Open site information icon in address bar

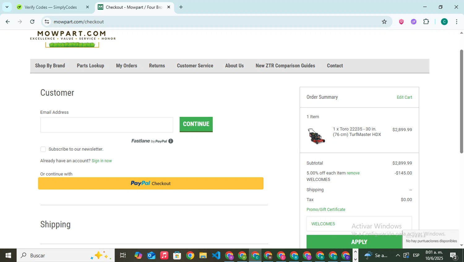coord(47,22)
